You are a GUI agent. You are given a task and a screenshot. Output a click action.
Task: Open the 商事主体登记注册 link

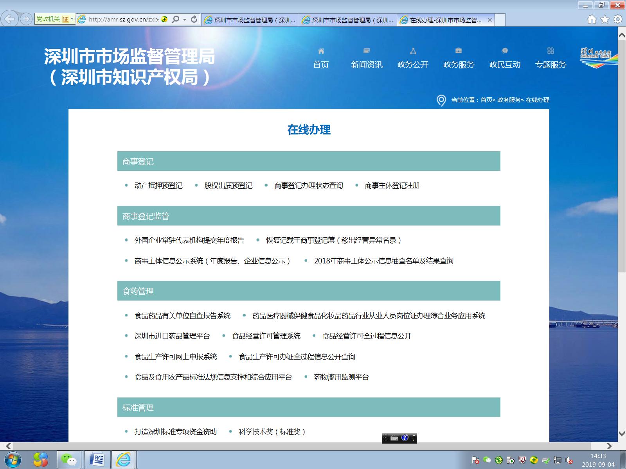392,186
